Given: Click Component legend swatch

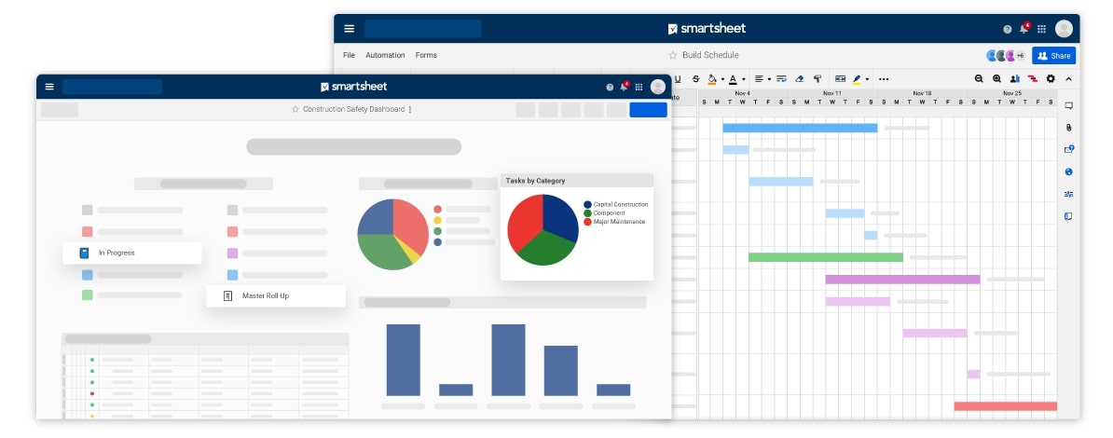Looking at the screenshot, I should [x=588, y=213].
